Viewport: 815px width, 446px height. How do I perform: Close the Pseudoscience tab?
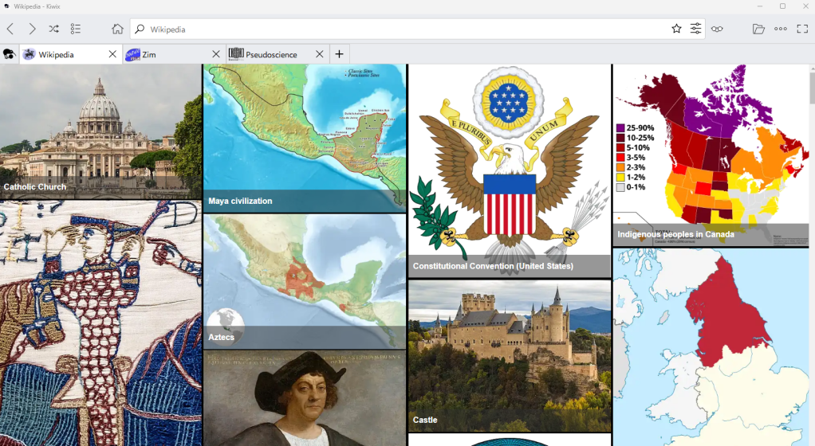coord(320,54)
